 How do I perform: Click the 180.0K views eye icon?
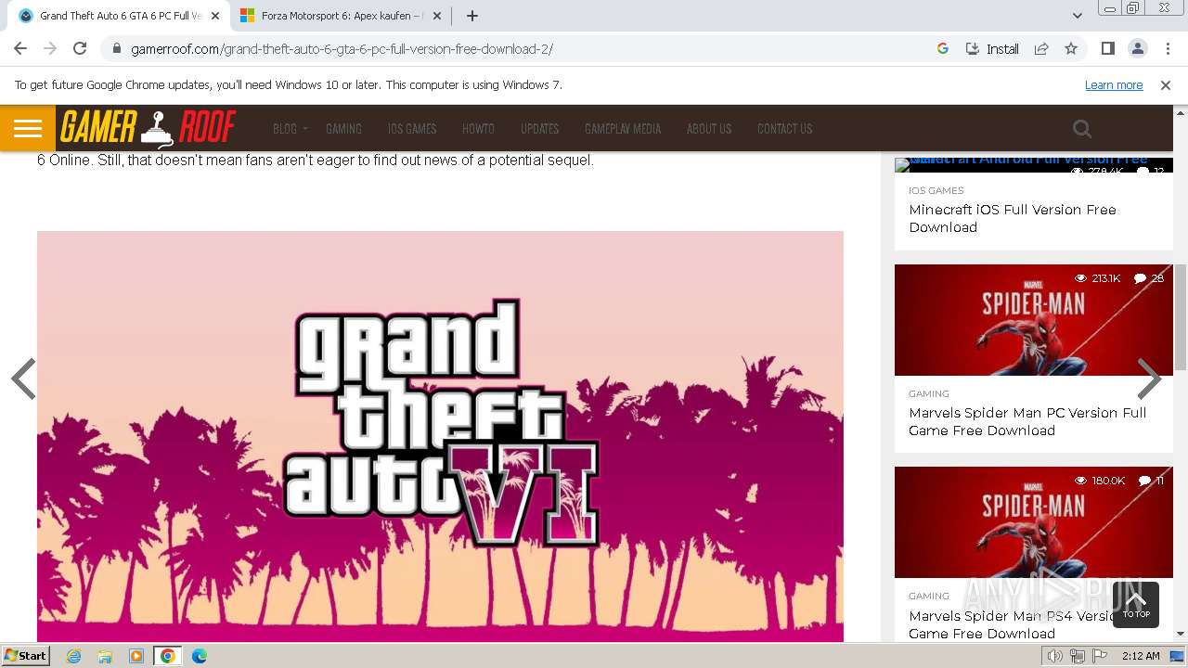click(1080, 481)
